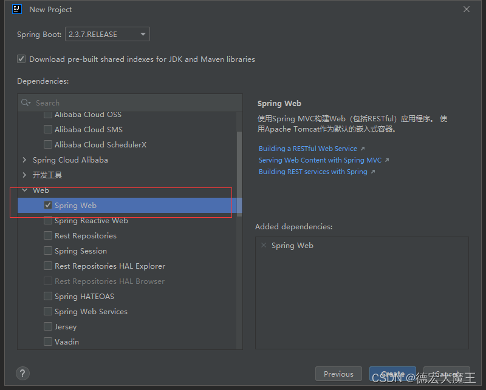This screenshot has width=486, height=390.
Task: Close the New Project dialog
Action: click(x=467, y=9)
